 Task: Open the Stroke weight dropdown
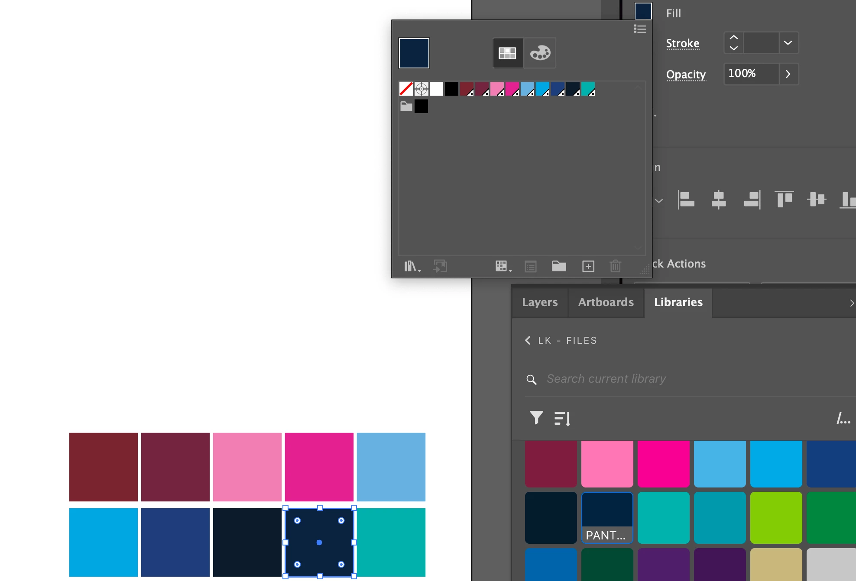788,43
